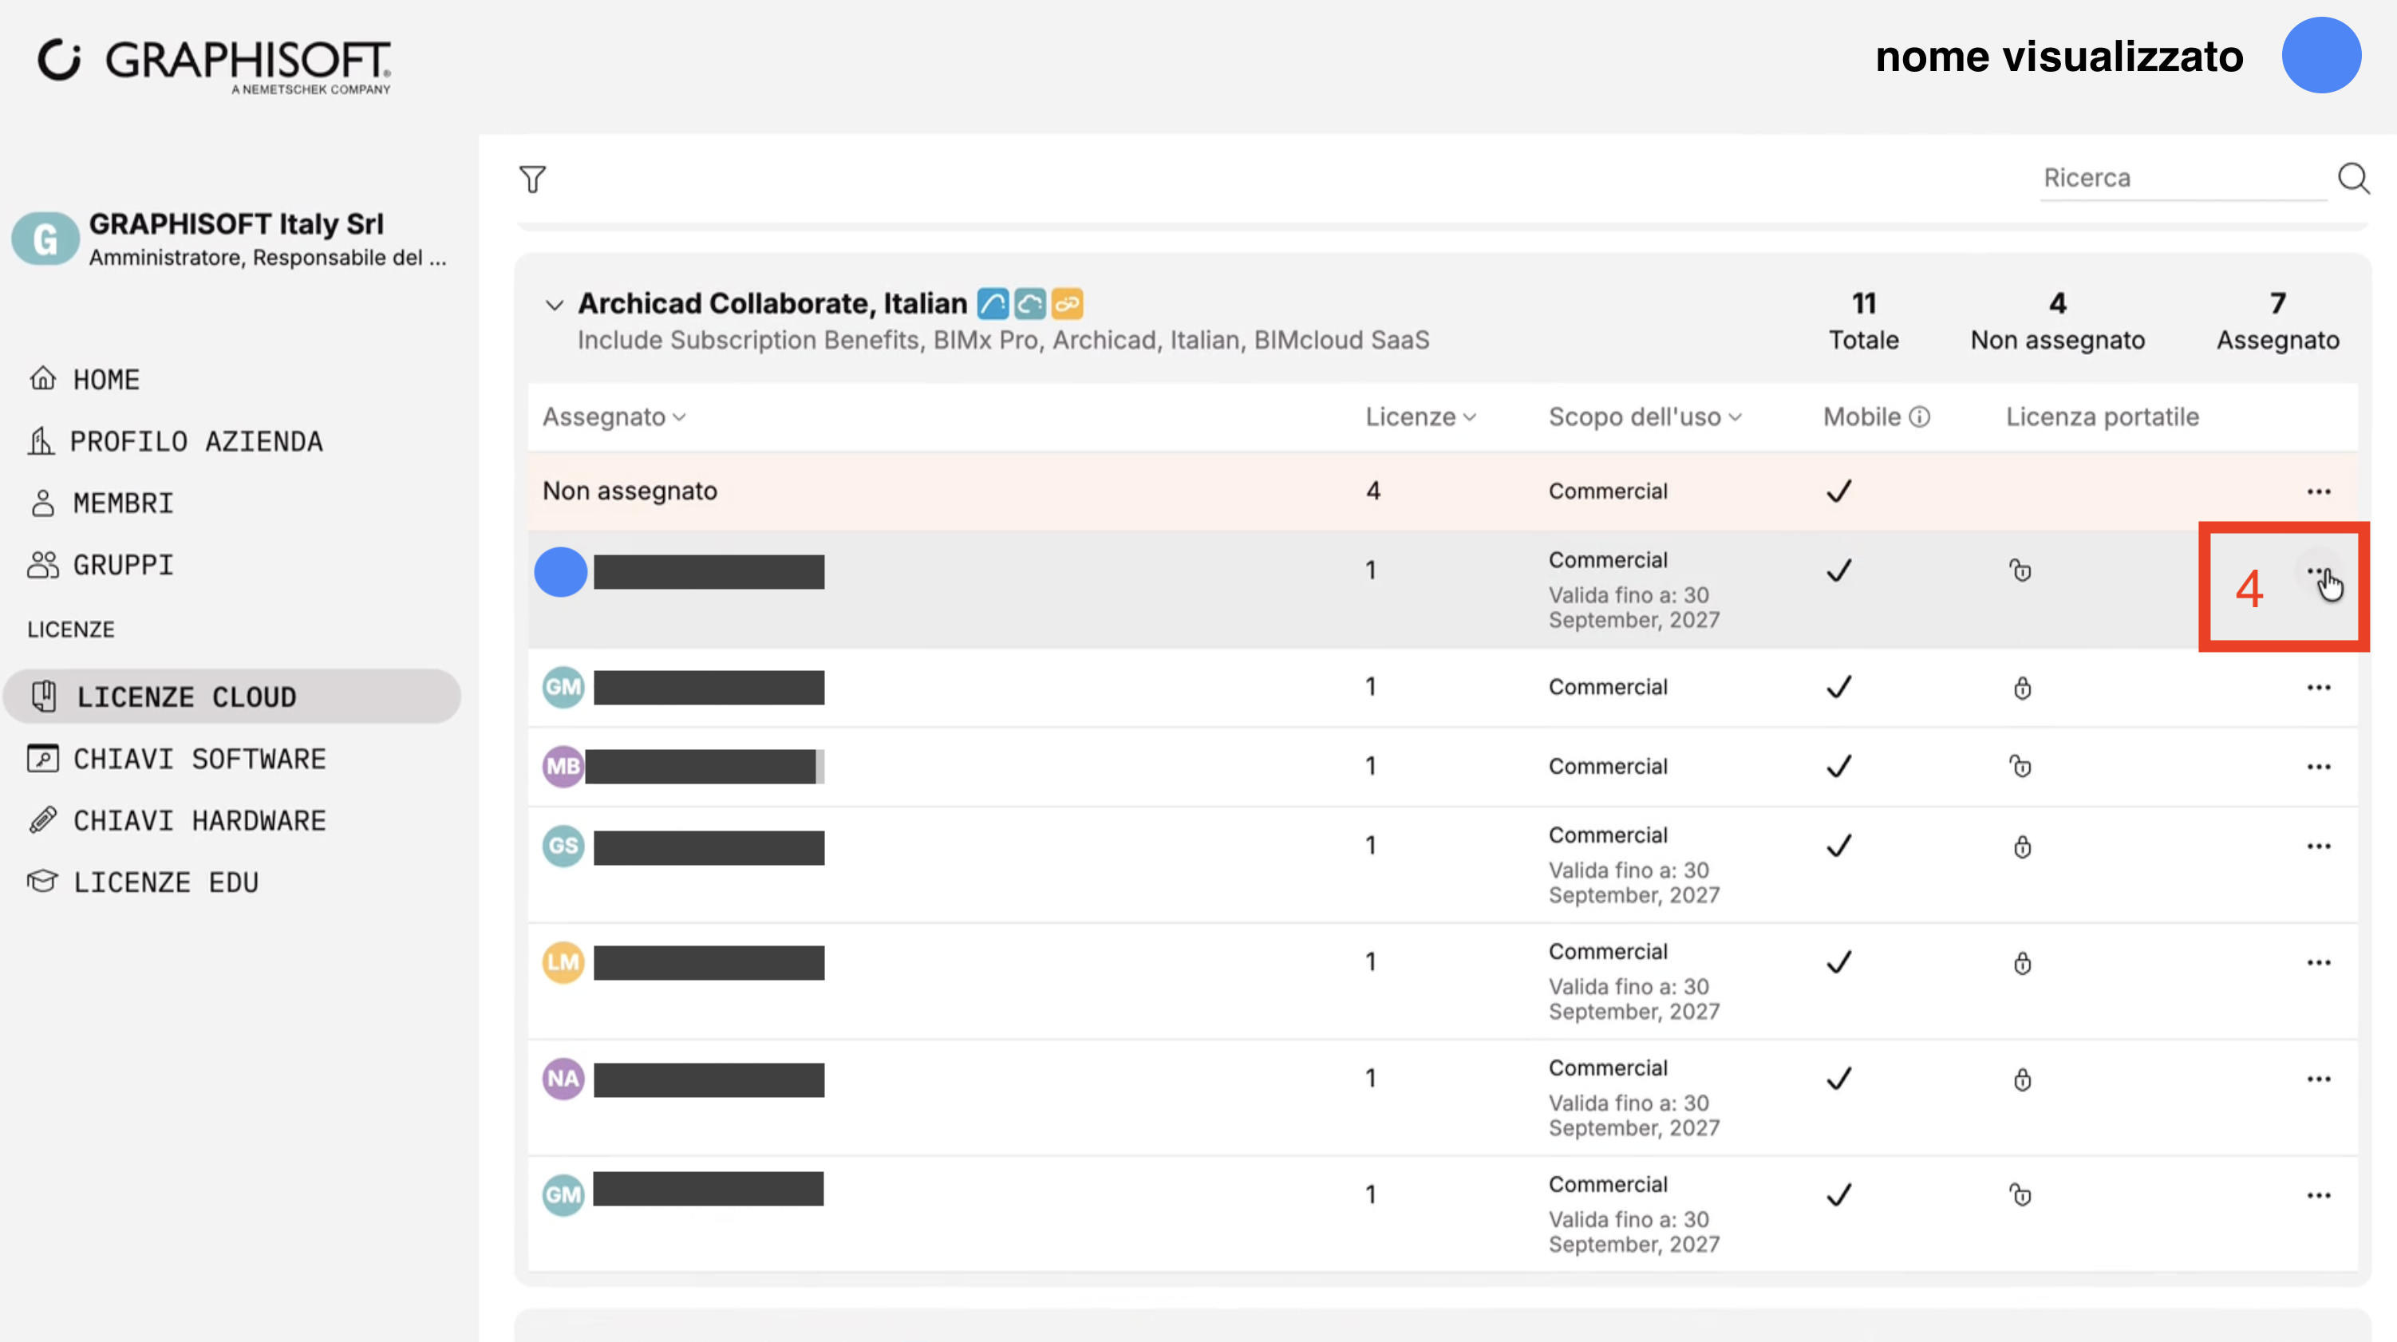
Task: Toggle portable license lock in MB row
Action: (2021, 766)
